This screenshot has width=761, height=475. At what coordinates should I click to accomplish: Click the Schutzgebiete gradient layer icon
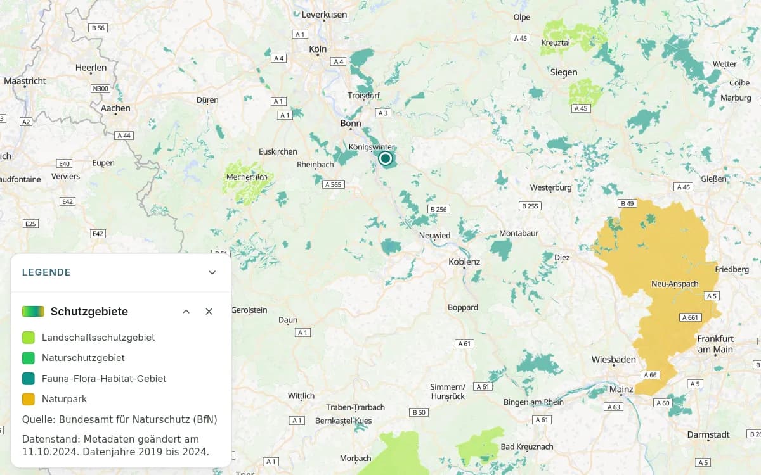[x=33, y=312]
